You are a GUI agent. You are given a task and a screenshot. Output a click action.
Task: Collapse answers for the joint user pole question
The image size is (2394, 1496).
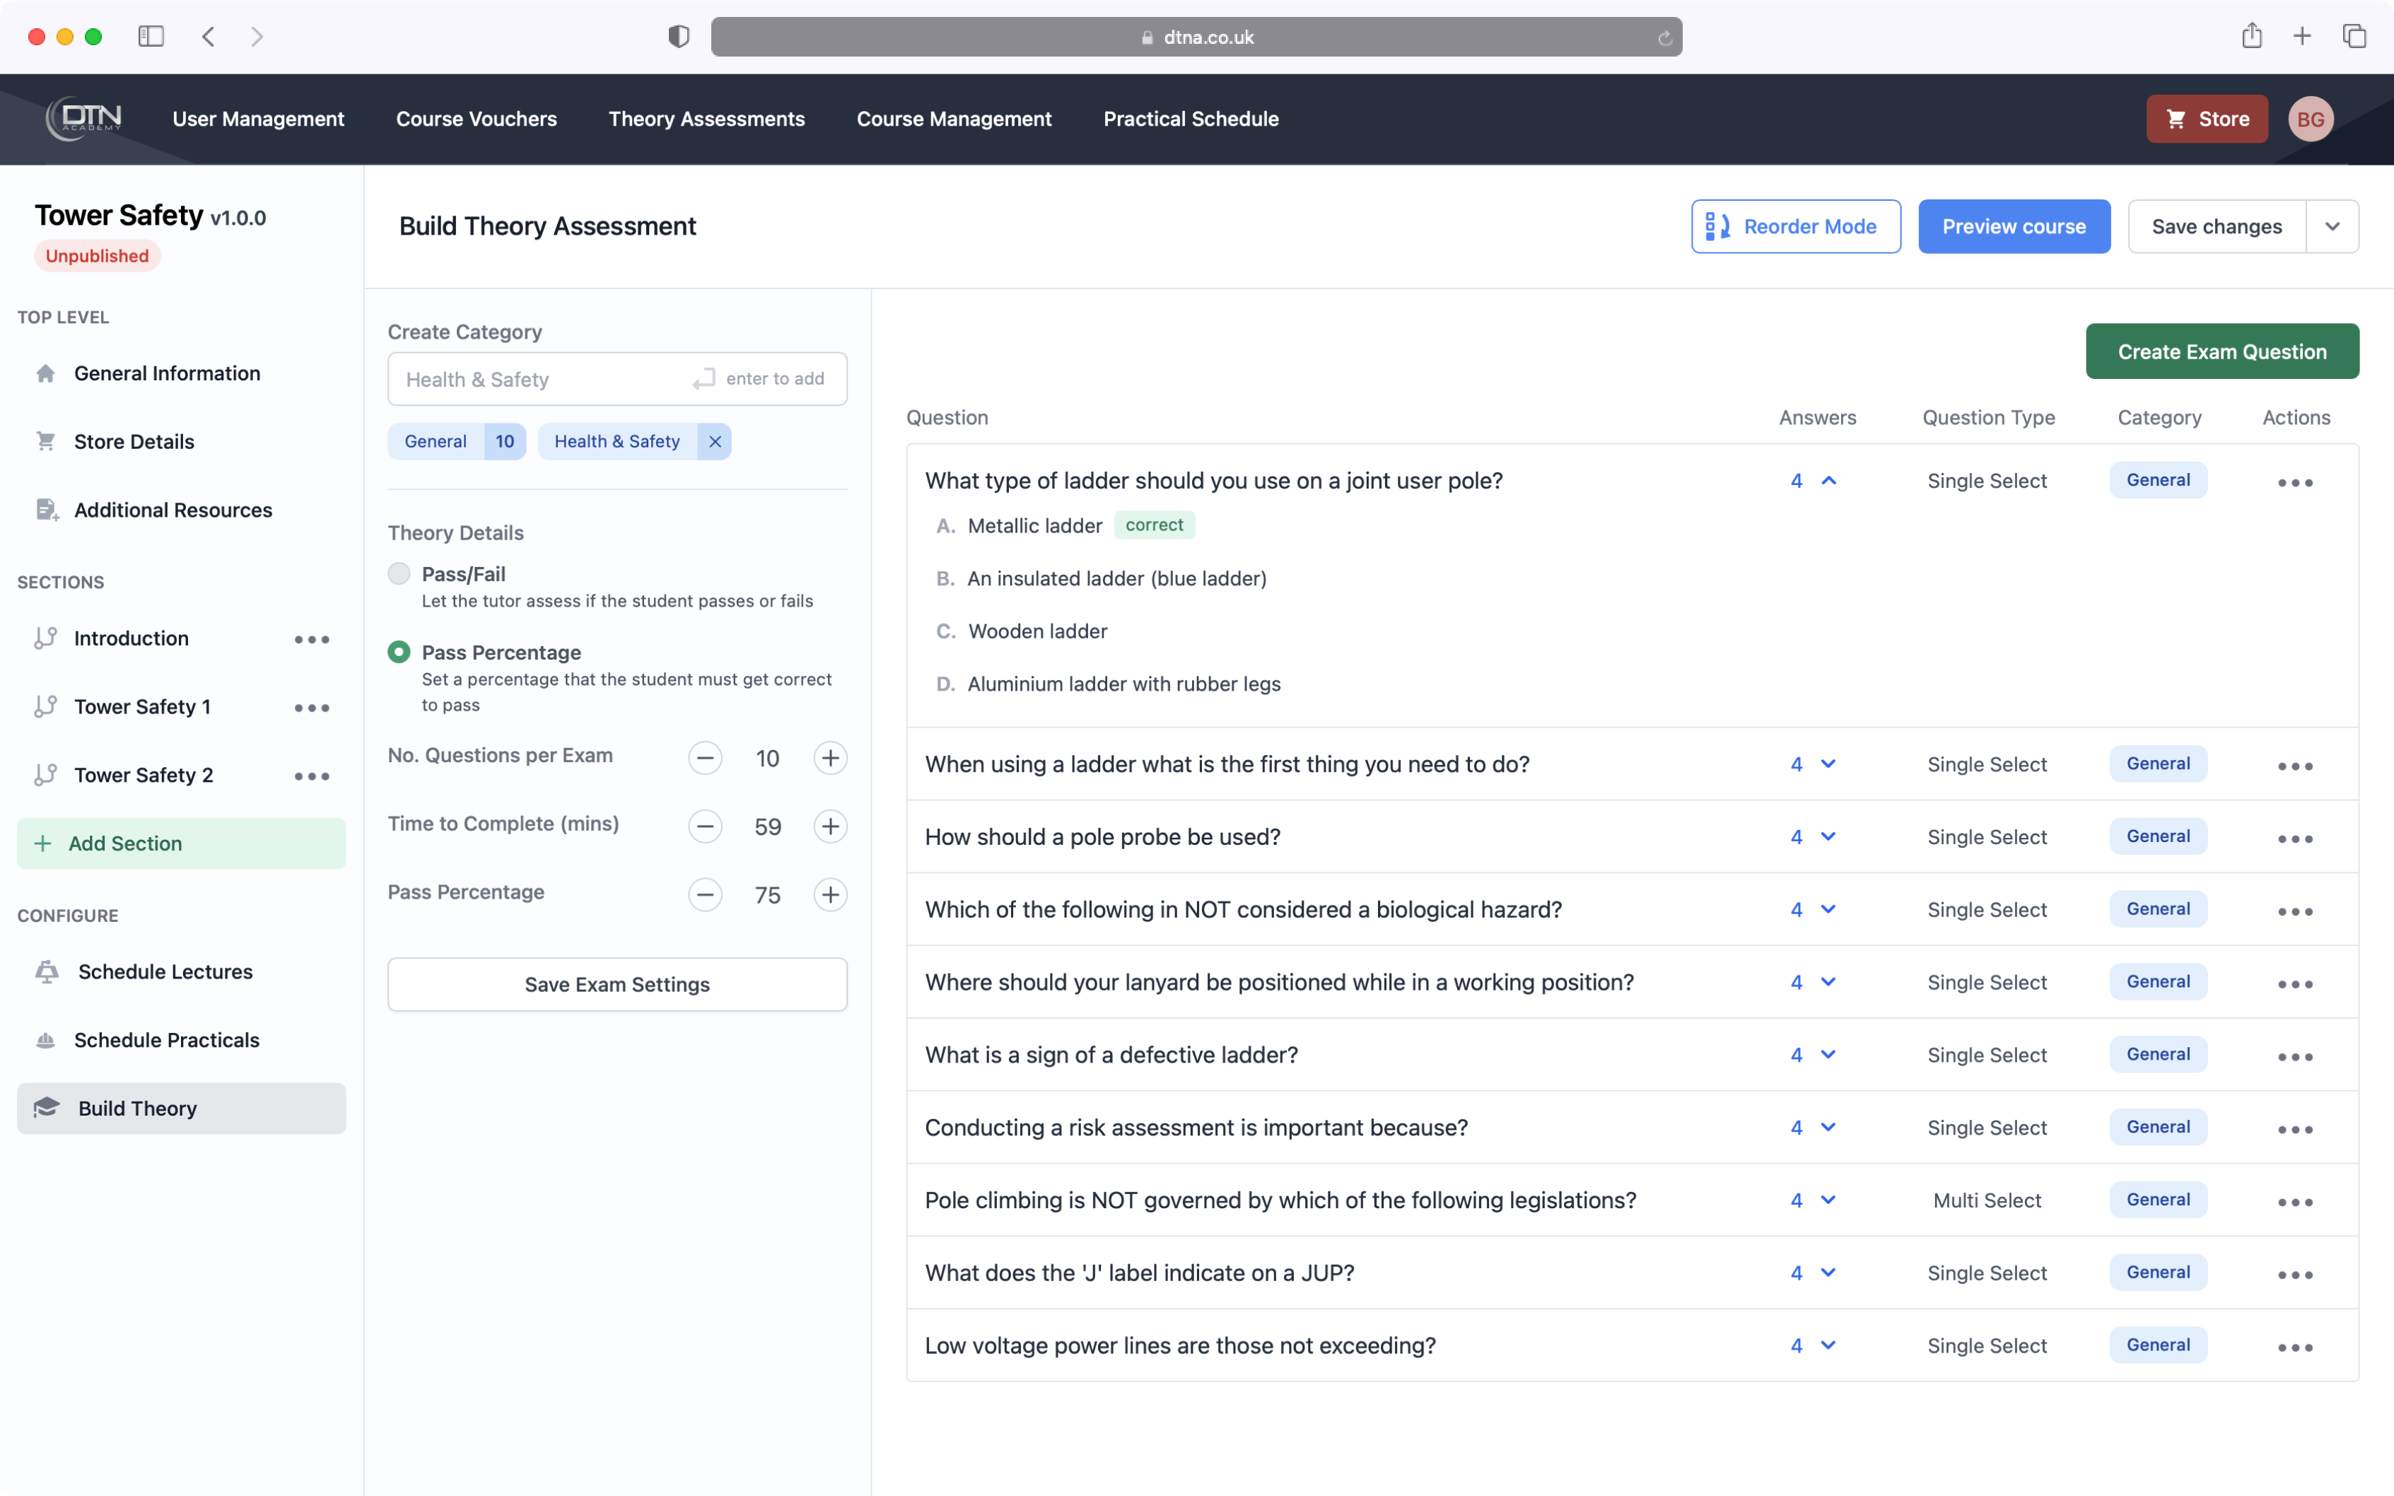1828,481
